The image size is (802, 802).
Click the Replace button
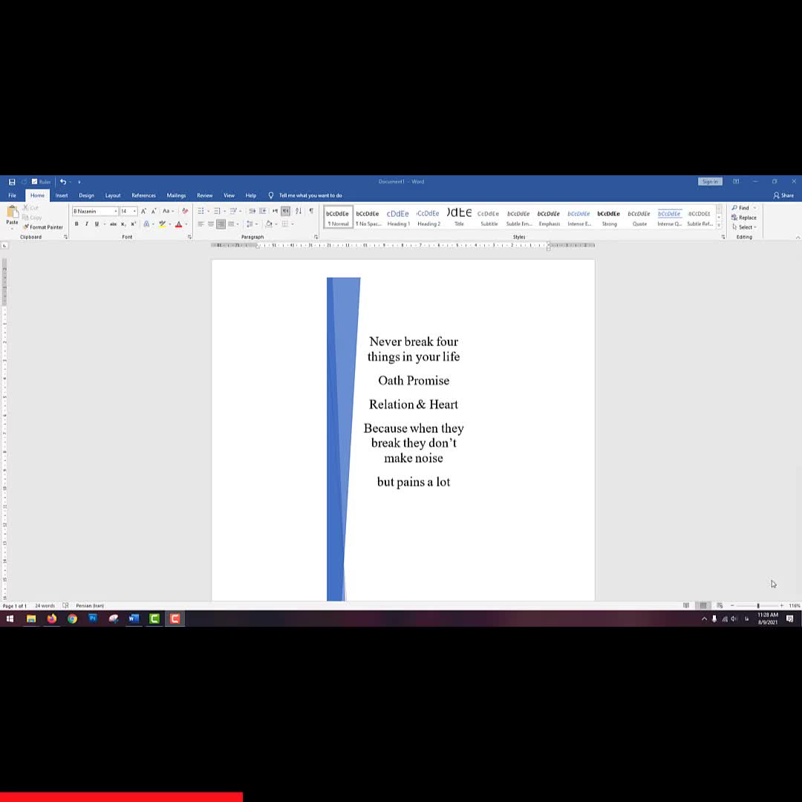point(744,218)
